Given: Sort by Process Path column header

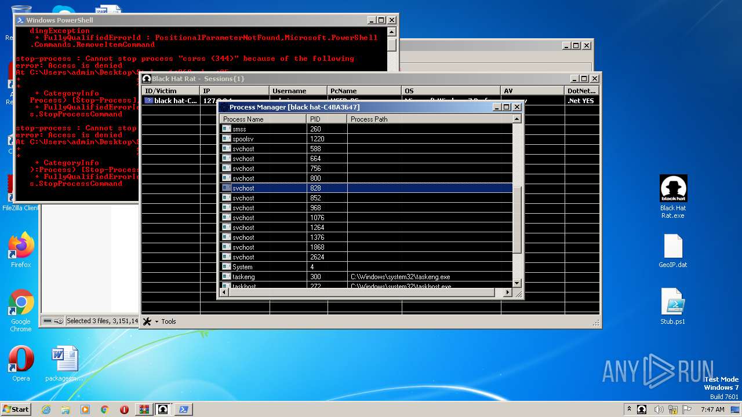Looking at the screenshot, I should (x=430, y=119).
